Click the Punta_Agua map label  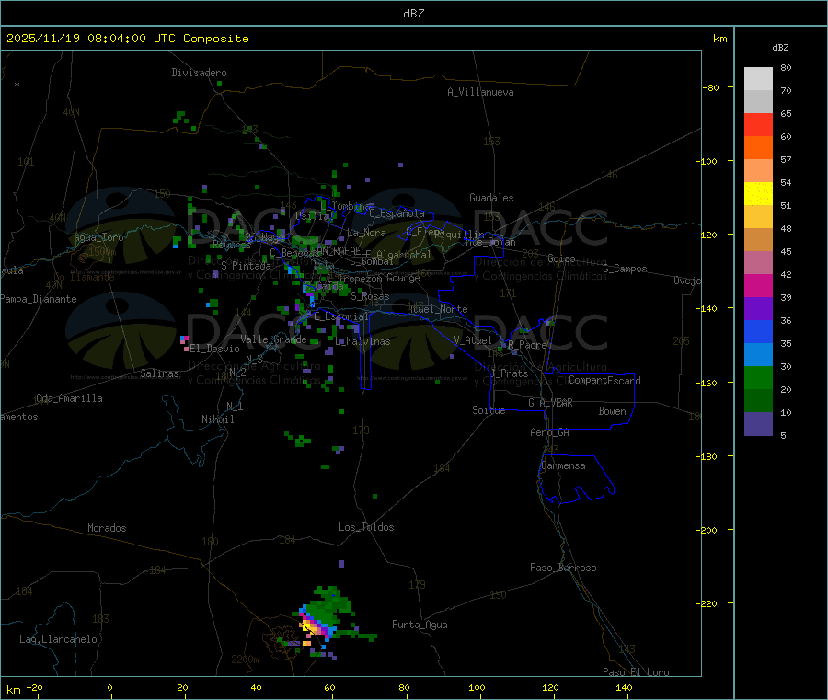420,625
